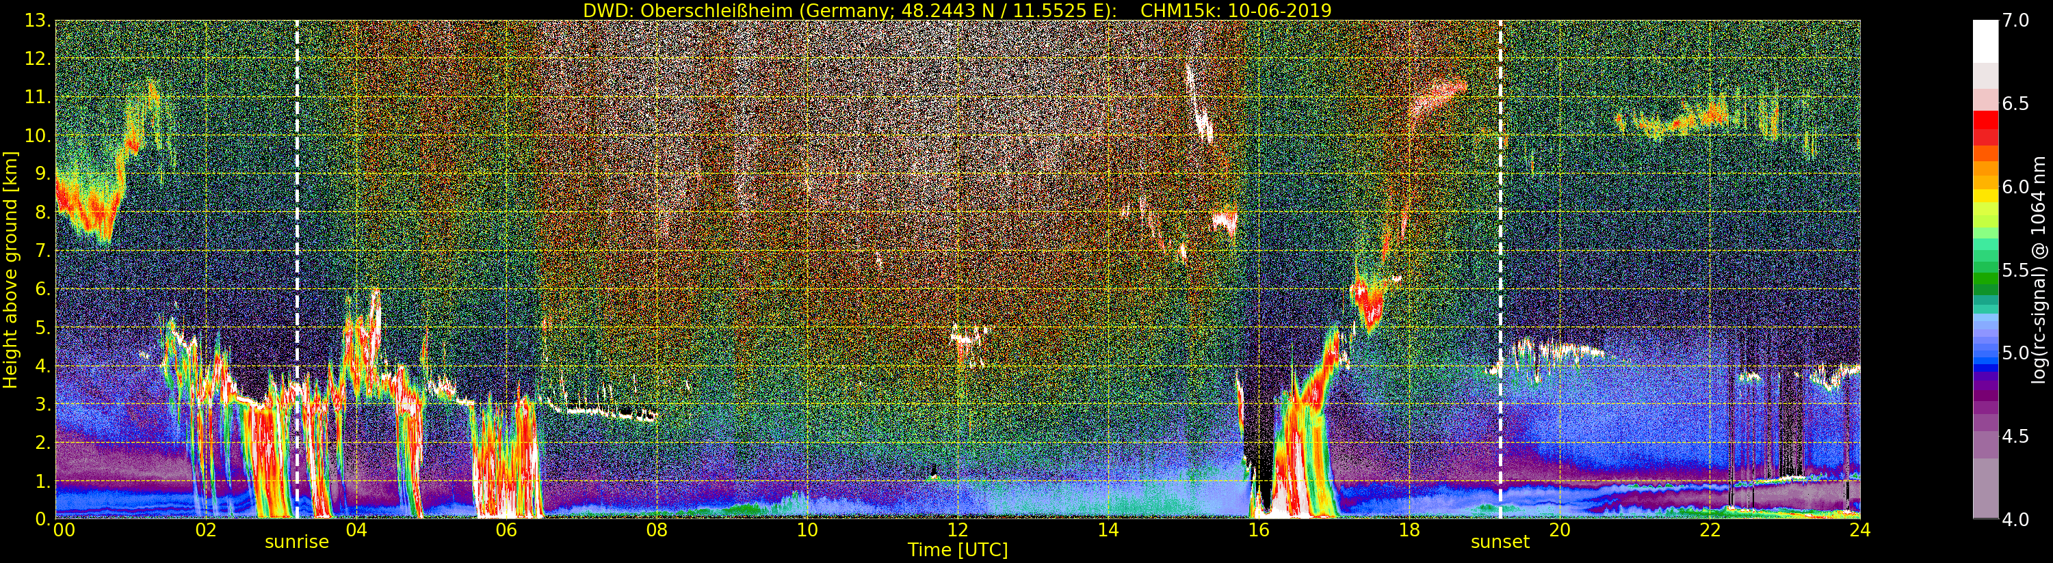
Task: Click the '6.' height tick label
Action: click(x=43, y=290)
